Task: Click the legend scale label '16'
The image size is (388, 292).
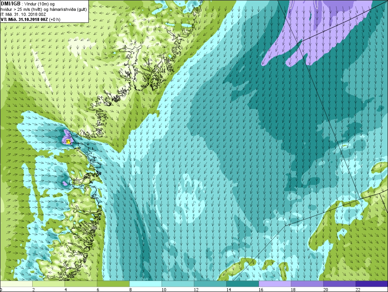Action: click(261, 290)
